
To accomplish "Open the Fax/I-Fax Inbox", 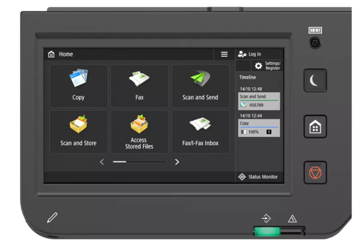I will point(200,131).
